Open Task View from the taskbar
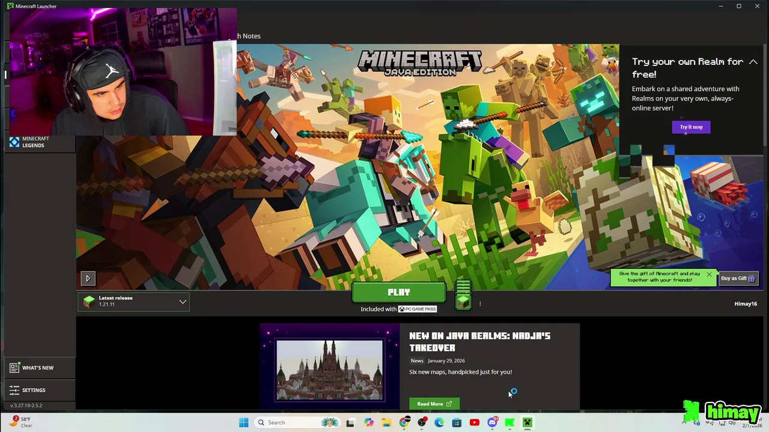 350,422
